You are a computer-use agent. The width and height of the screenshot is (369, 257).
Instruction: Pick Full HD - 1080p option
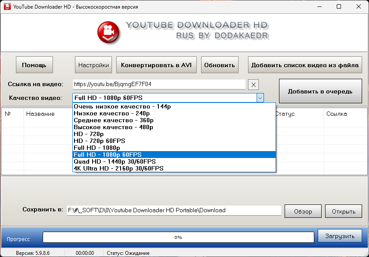click(174, 148)
